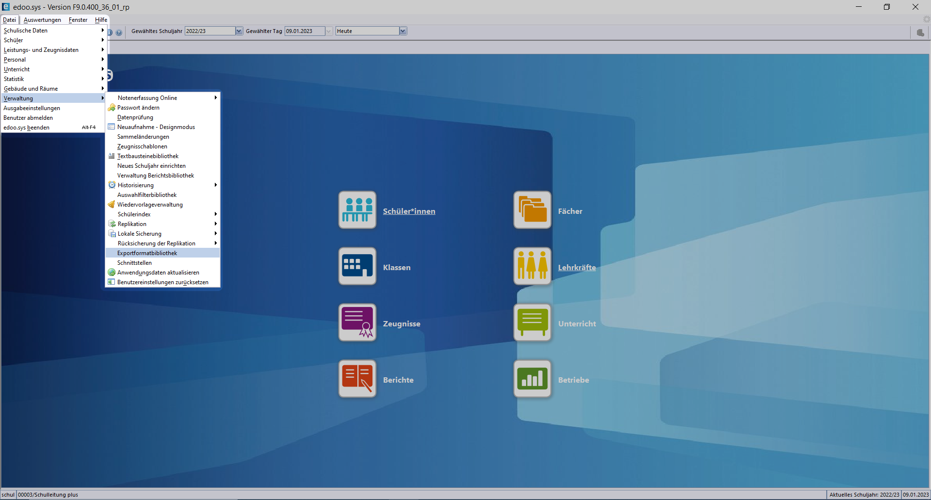This screenshot has width=931, height=500.
Task: Follow the Schüler*innen link
Action: click(409, 211)
